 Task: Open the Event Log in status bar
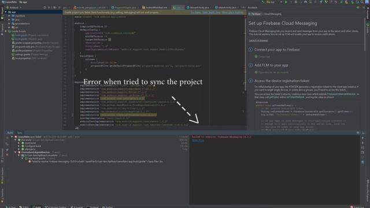click(x=358, y=207)
